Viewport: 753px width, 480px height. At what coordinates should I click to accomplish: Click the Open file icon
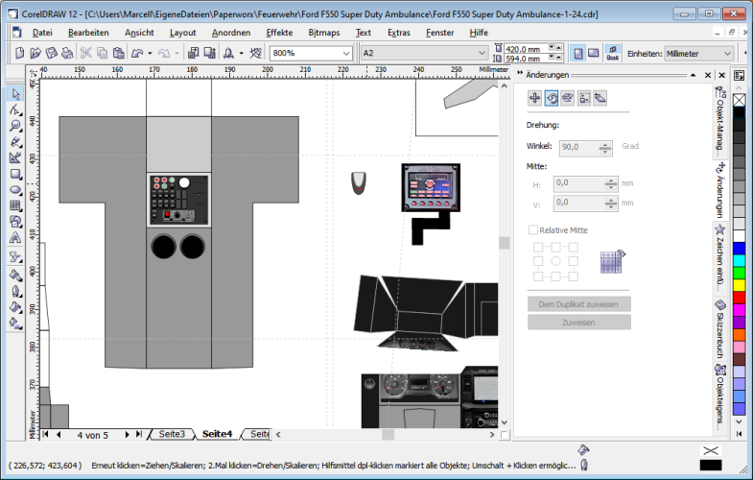coord(35,53)
